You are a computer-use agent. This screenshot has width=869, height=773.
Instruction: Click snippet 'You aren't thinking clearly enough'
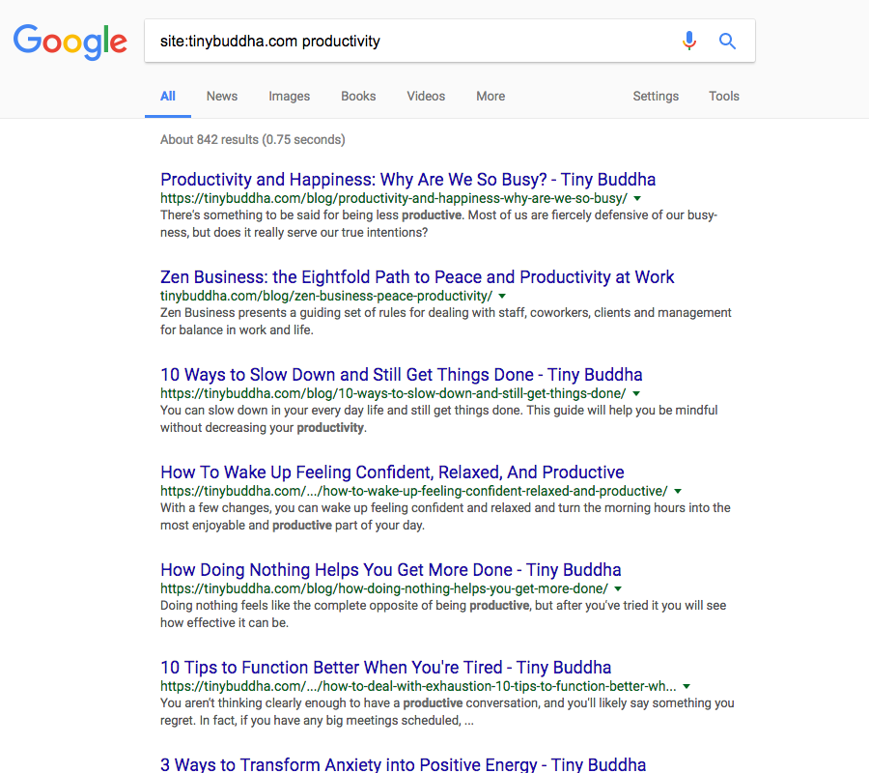(447, 711)
